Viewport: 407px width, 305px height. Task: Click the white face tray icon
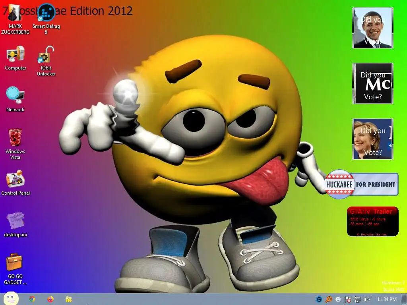(338, 299)
